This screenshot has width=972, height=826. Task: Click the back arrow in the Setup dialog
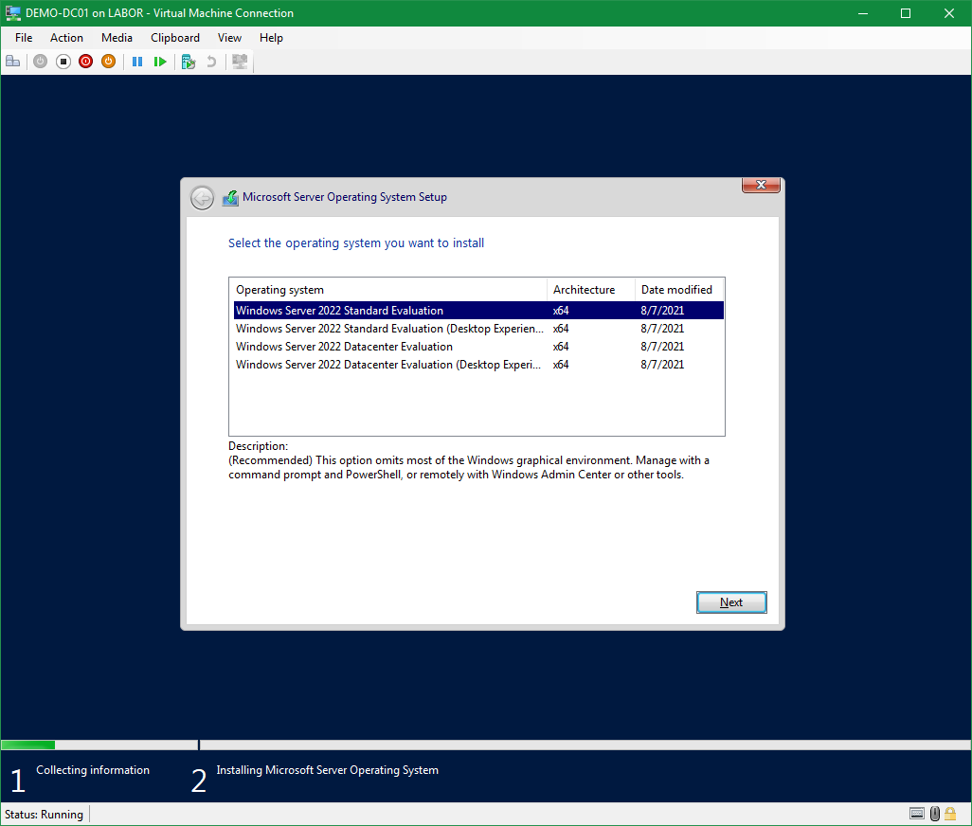tap(202, 197)
